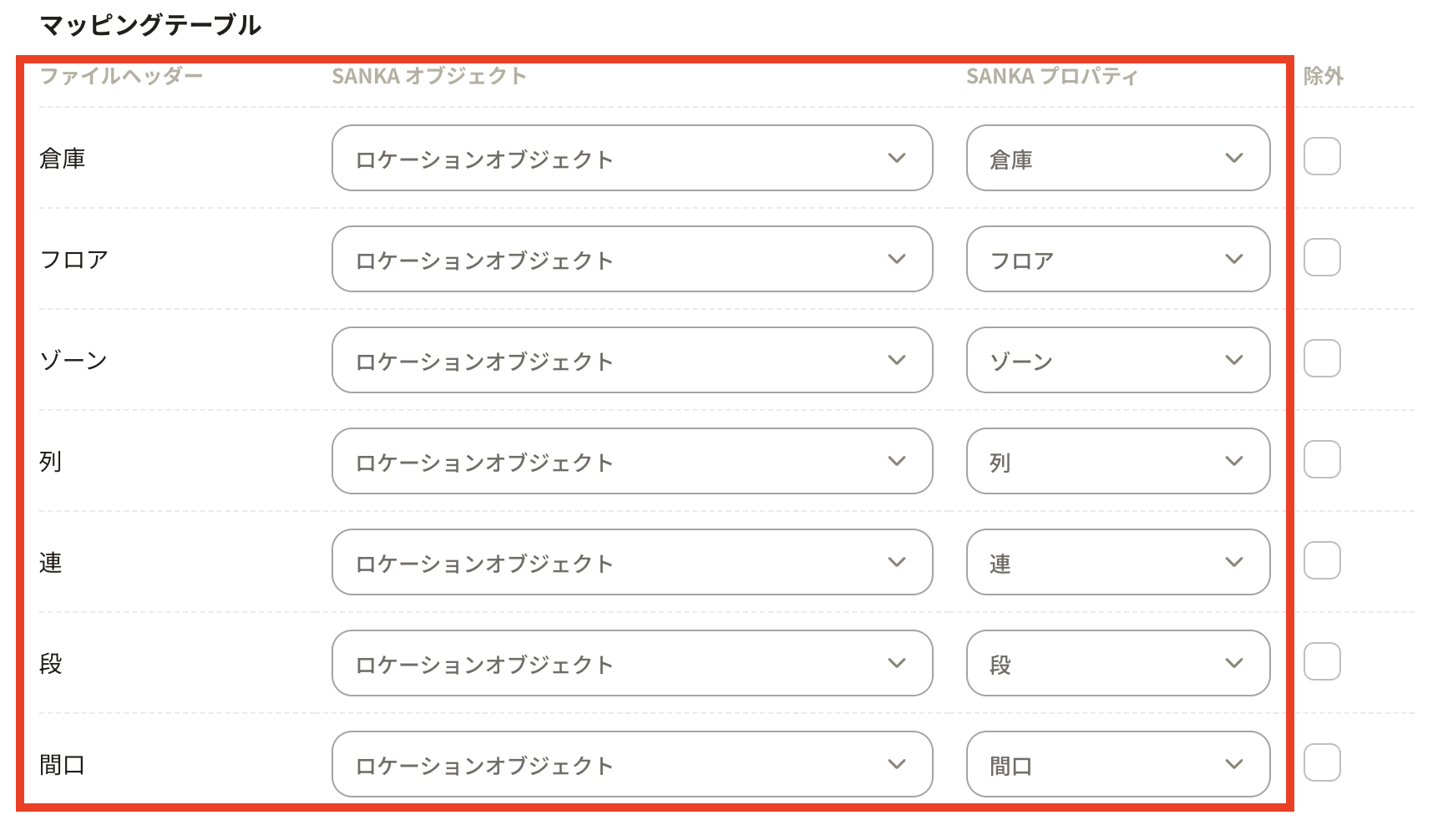Toggle the exclude checkbox for 連 row
This screenshot has height=820, width=1448.
1322,561
